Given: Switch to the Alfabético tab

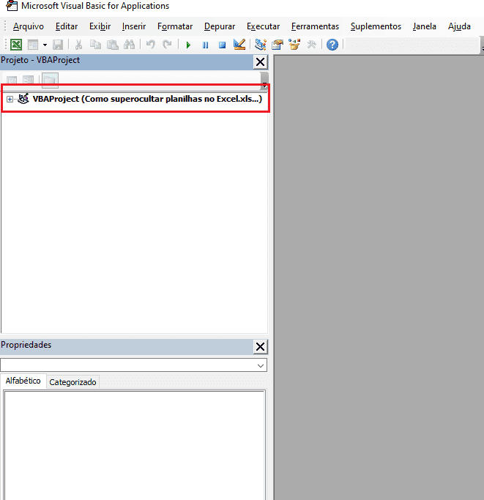Looking at the screenshot, I should point(23,381).
